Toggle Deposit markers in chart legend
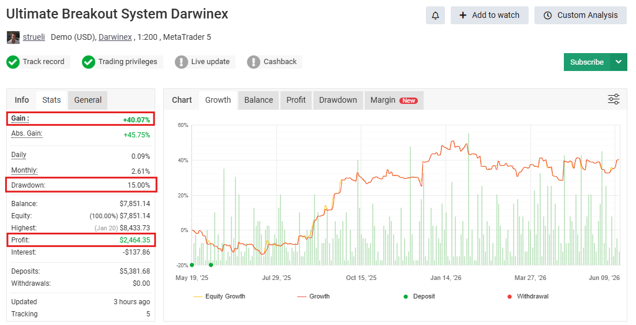The height and width of the screenshot is (325, 636). [419, 297]
